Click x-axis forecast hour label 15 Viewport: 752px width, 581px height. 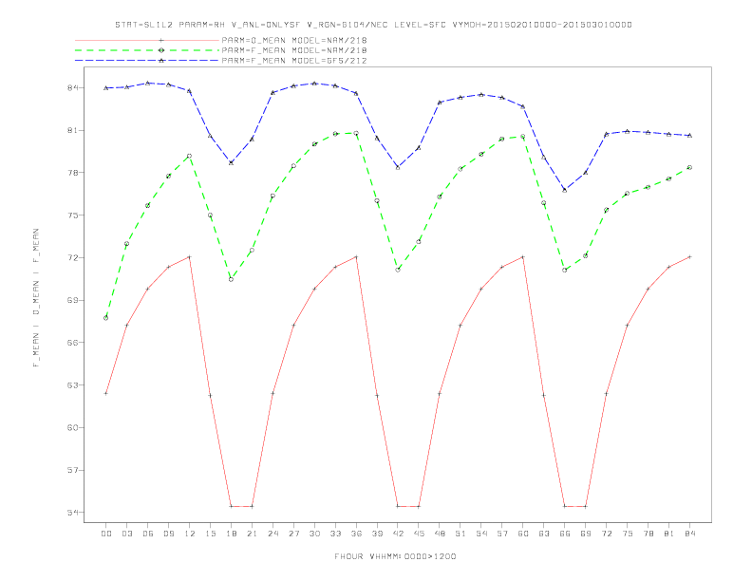[x=210, y=534]
